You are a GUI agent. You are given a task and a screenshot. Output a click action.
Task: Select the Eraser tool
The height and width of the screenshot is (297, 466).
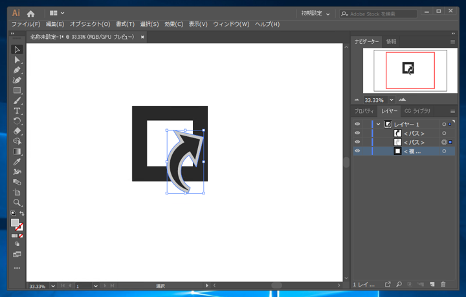point(17,131)
